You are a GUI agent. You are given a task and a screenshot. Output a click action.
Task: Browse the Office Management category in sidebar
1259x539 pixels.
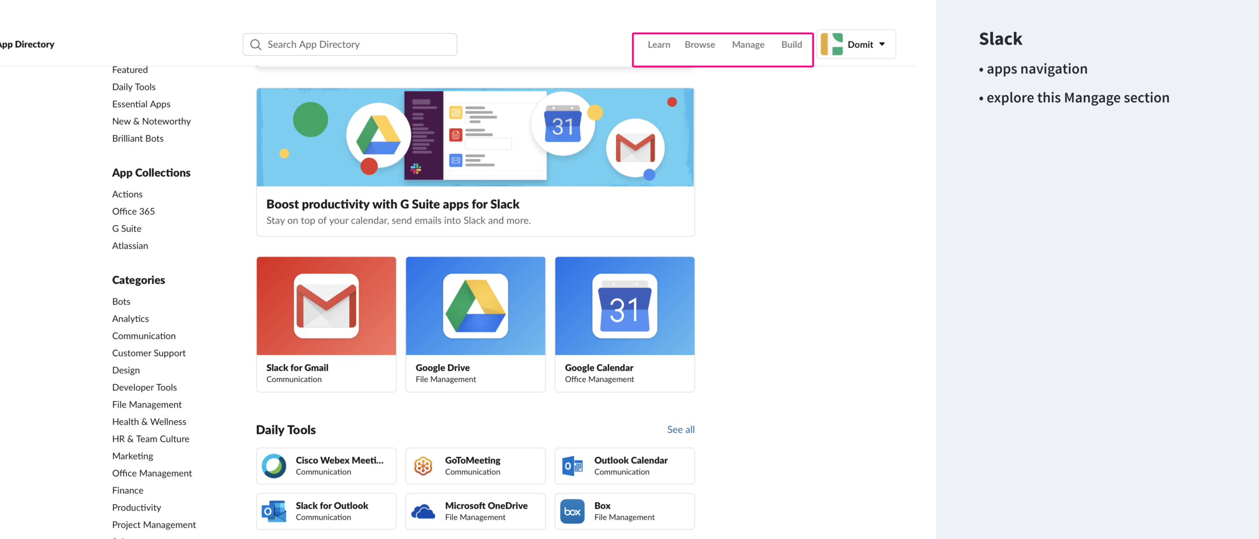(x=152, y=473)
